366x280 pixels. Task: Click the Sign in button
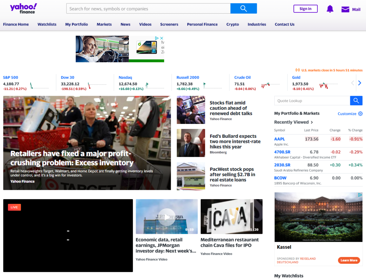point(305,9)
